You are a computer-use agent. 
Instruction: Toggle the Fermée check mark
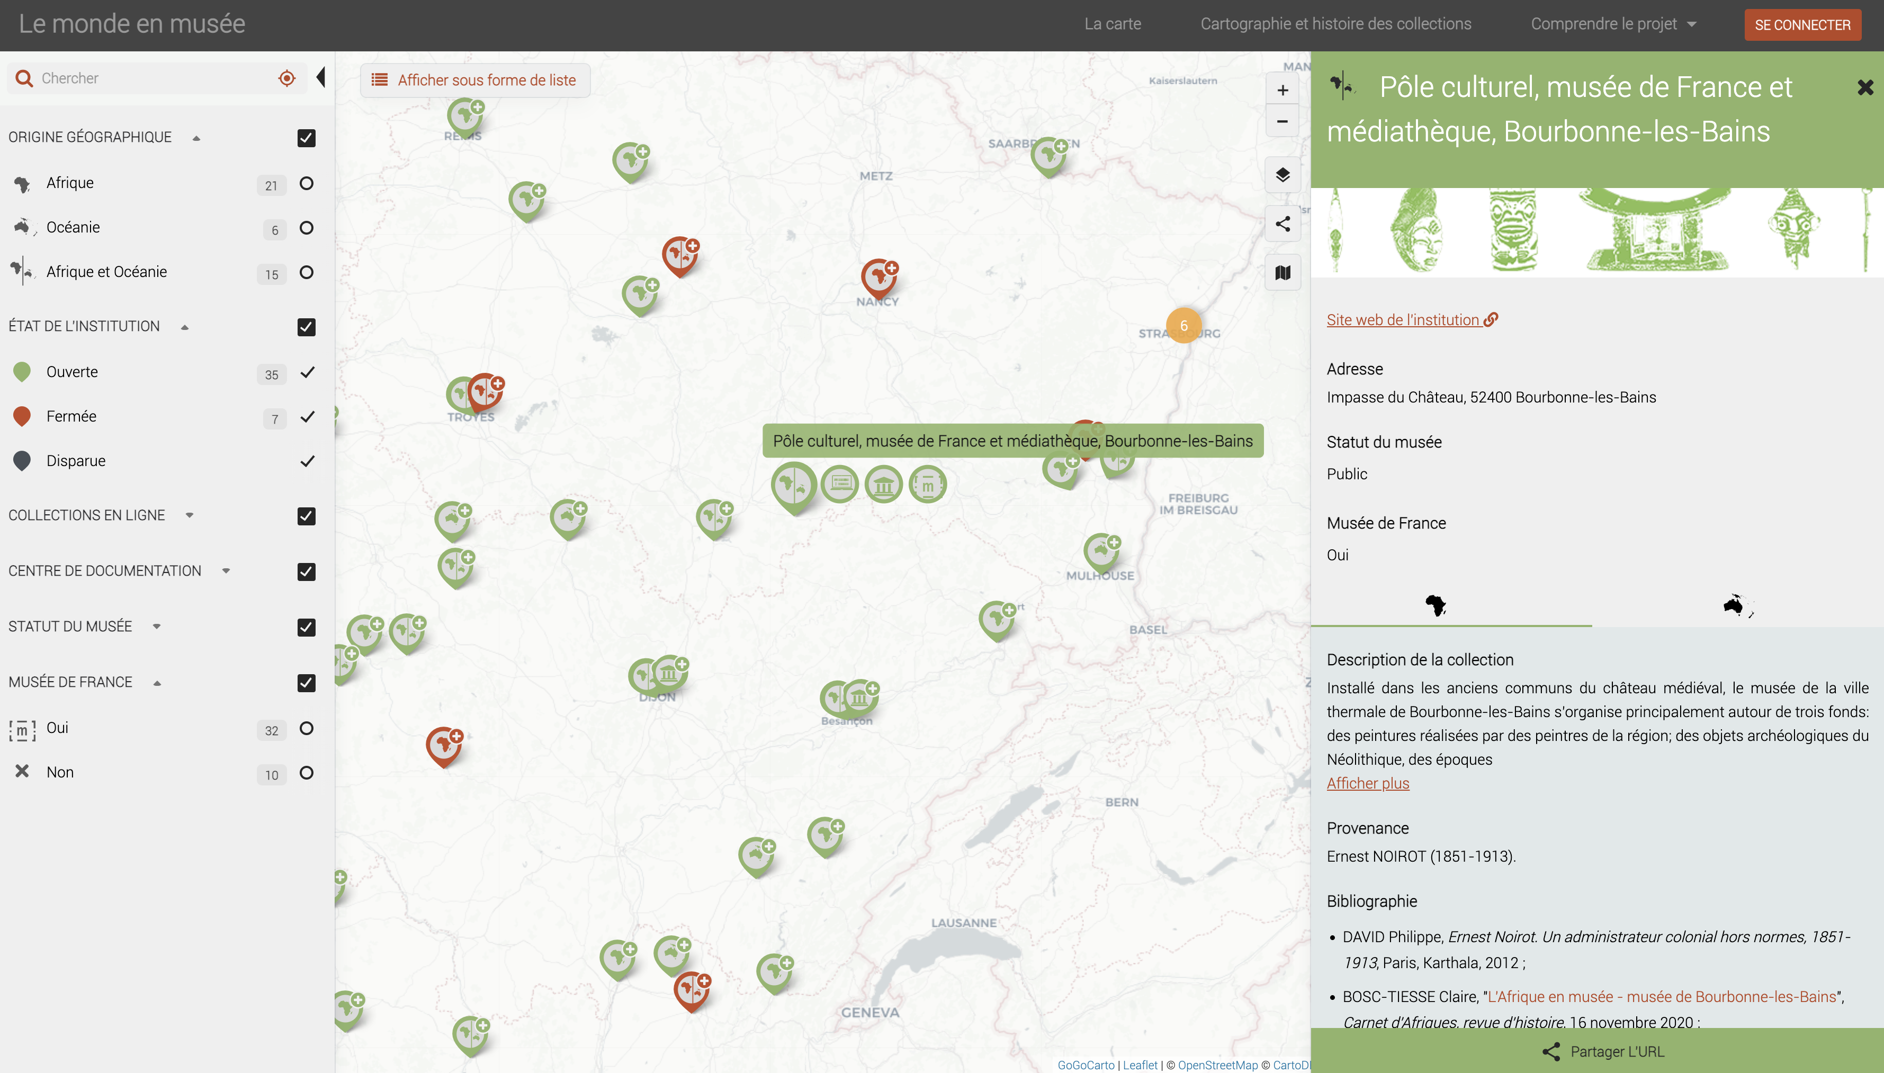pos(307,416)
